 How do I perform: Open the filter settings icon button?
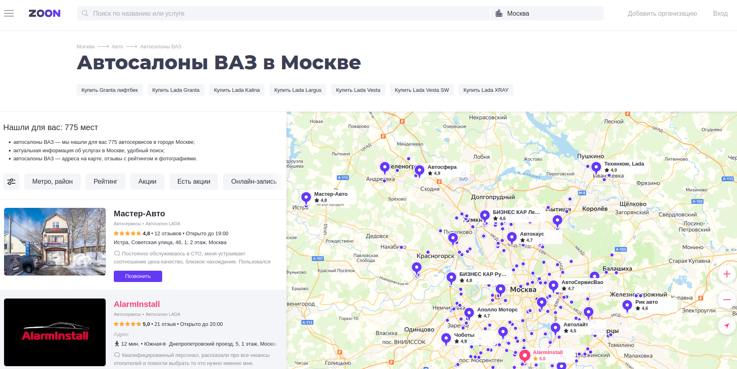[x=11, y=182]
